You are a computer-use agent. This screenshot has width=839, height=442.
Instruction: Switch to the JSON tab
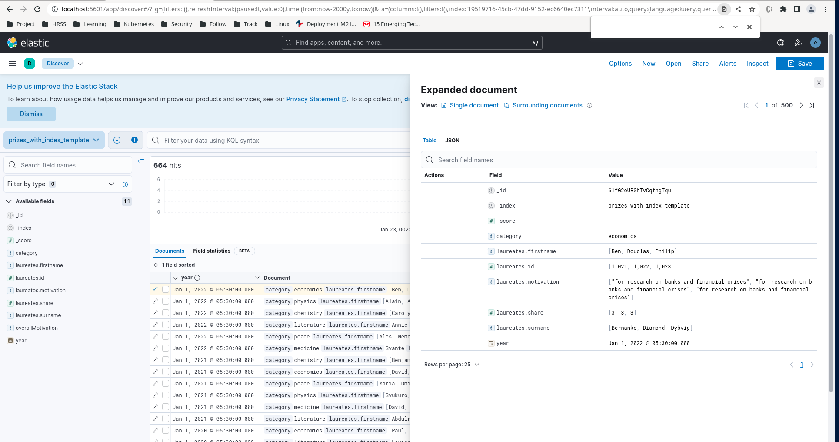[452, 141]
